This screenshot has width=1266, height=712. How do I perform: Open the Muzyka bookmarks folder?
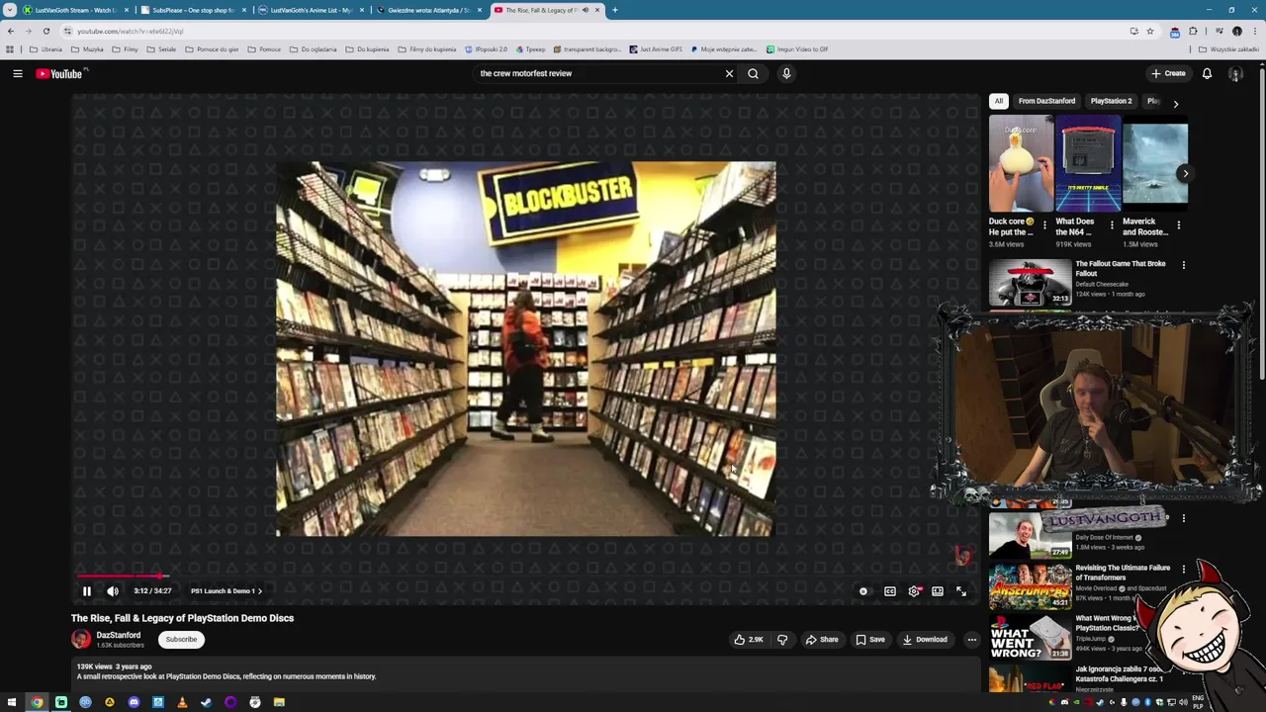(x=87, y=49)
